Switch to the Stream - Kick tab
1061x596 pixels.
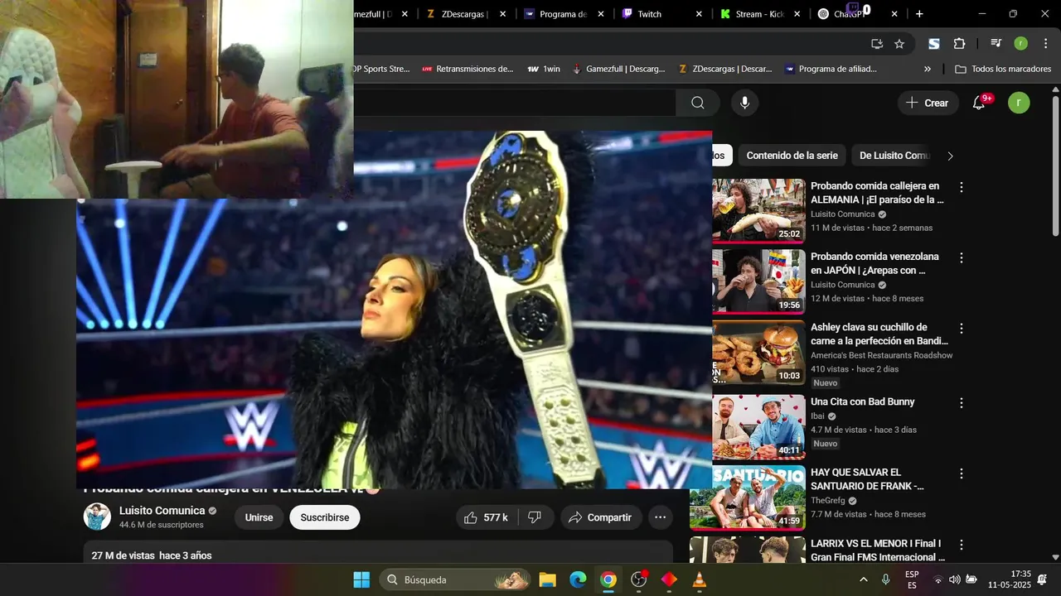pyautogui.click(x=759, y=14)
